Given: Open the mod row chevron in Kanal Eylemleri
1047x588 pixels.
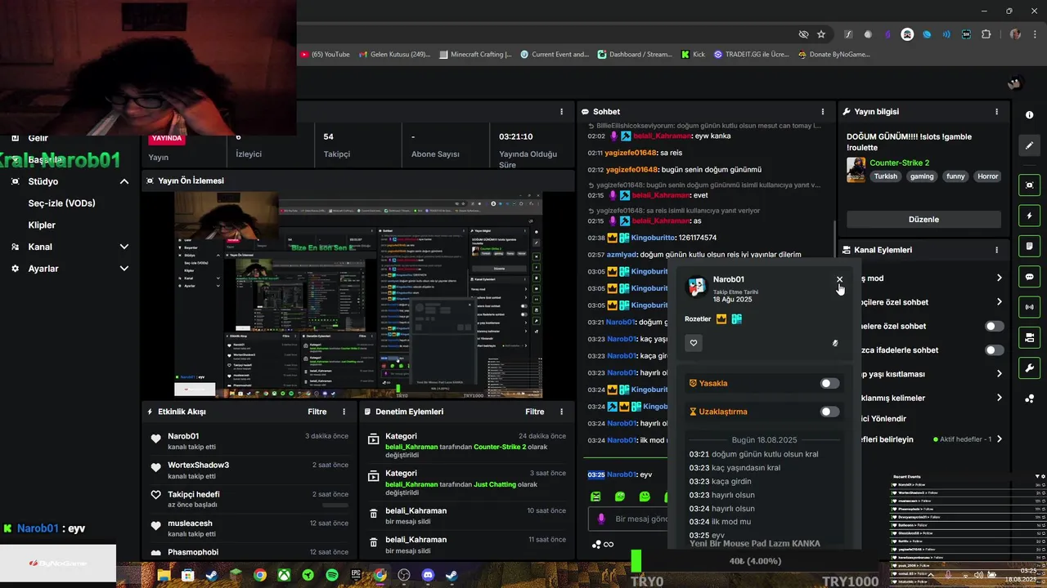Looking at the screenshot, I should 999,278.
